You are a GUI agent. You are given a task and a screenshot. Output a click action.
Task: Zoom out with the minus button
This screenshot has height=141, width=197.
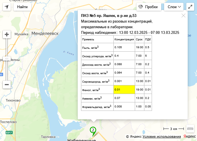point(7,84)
